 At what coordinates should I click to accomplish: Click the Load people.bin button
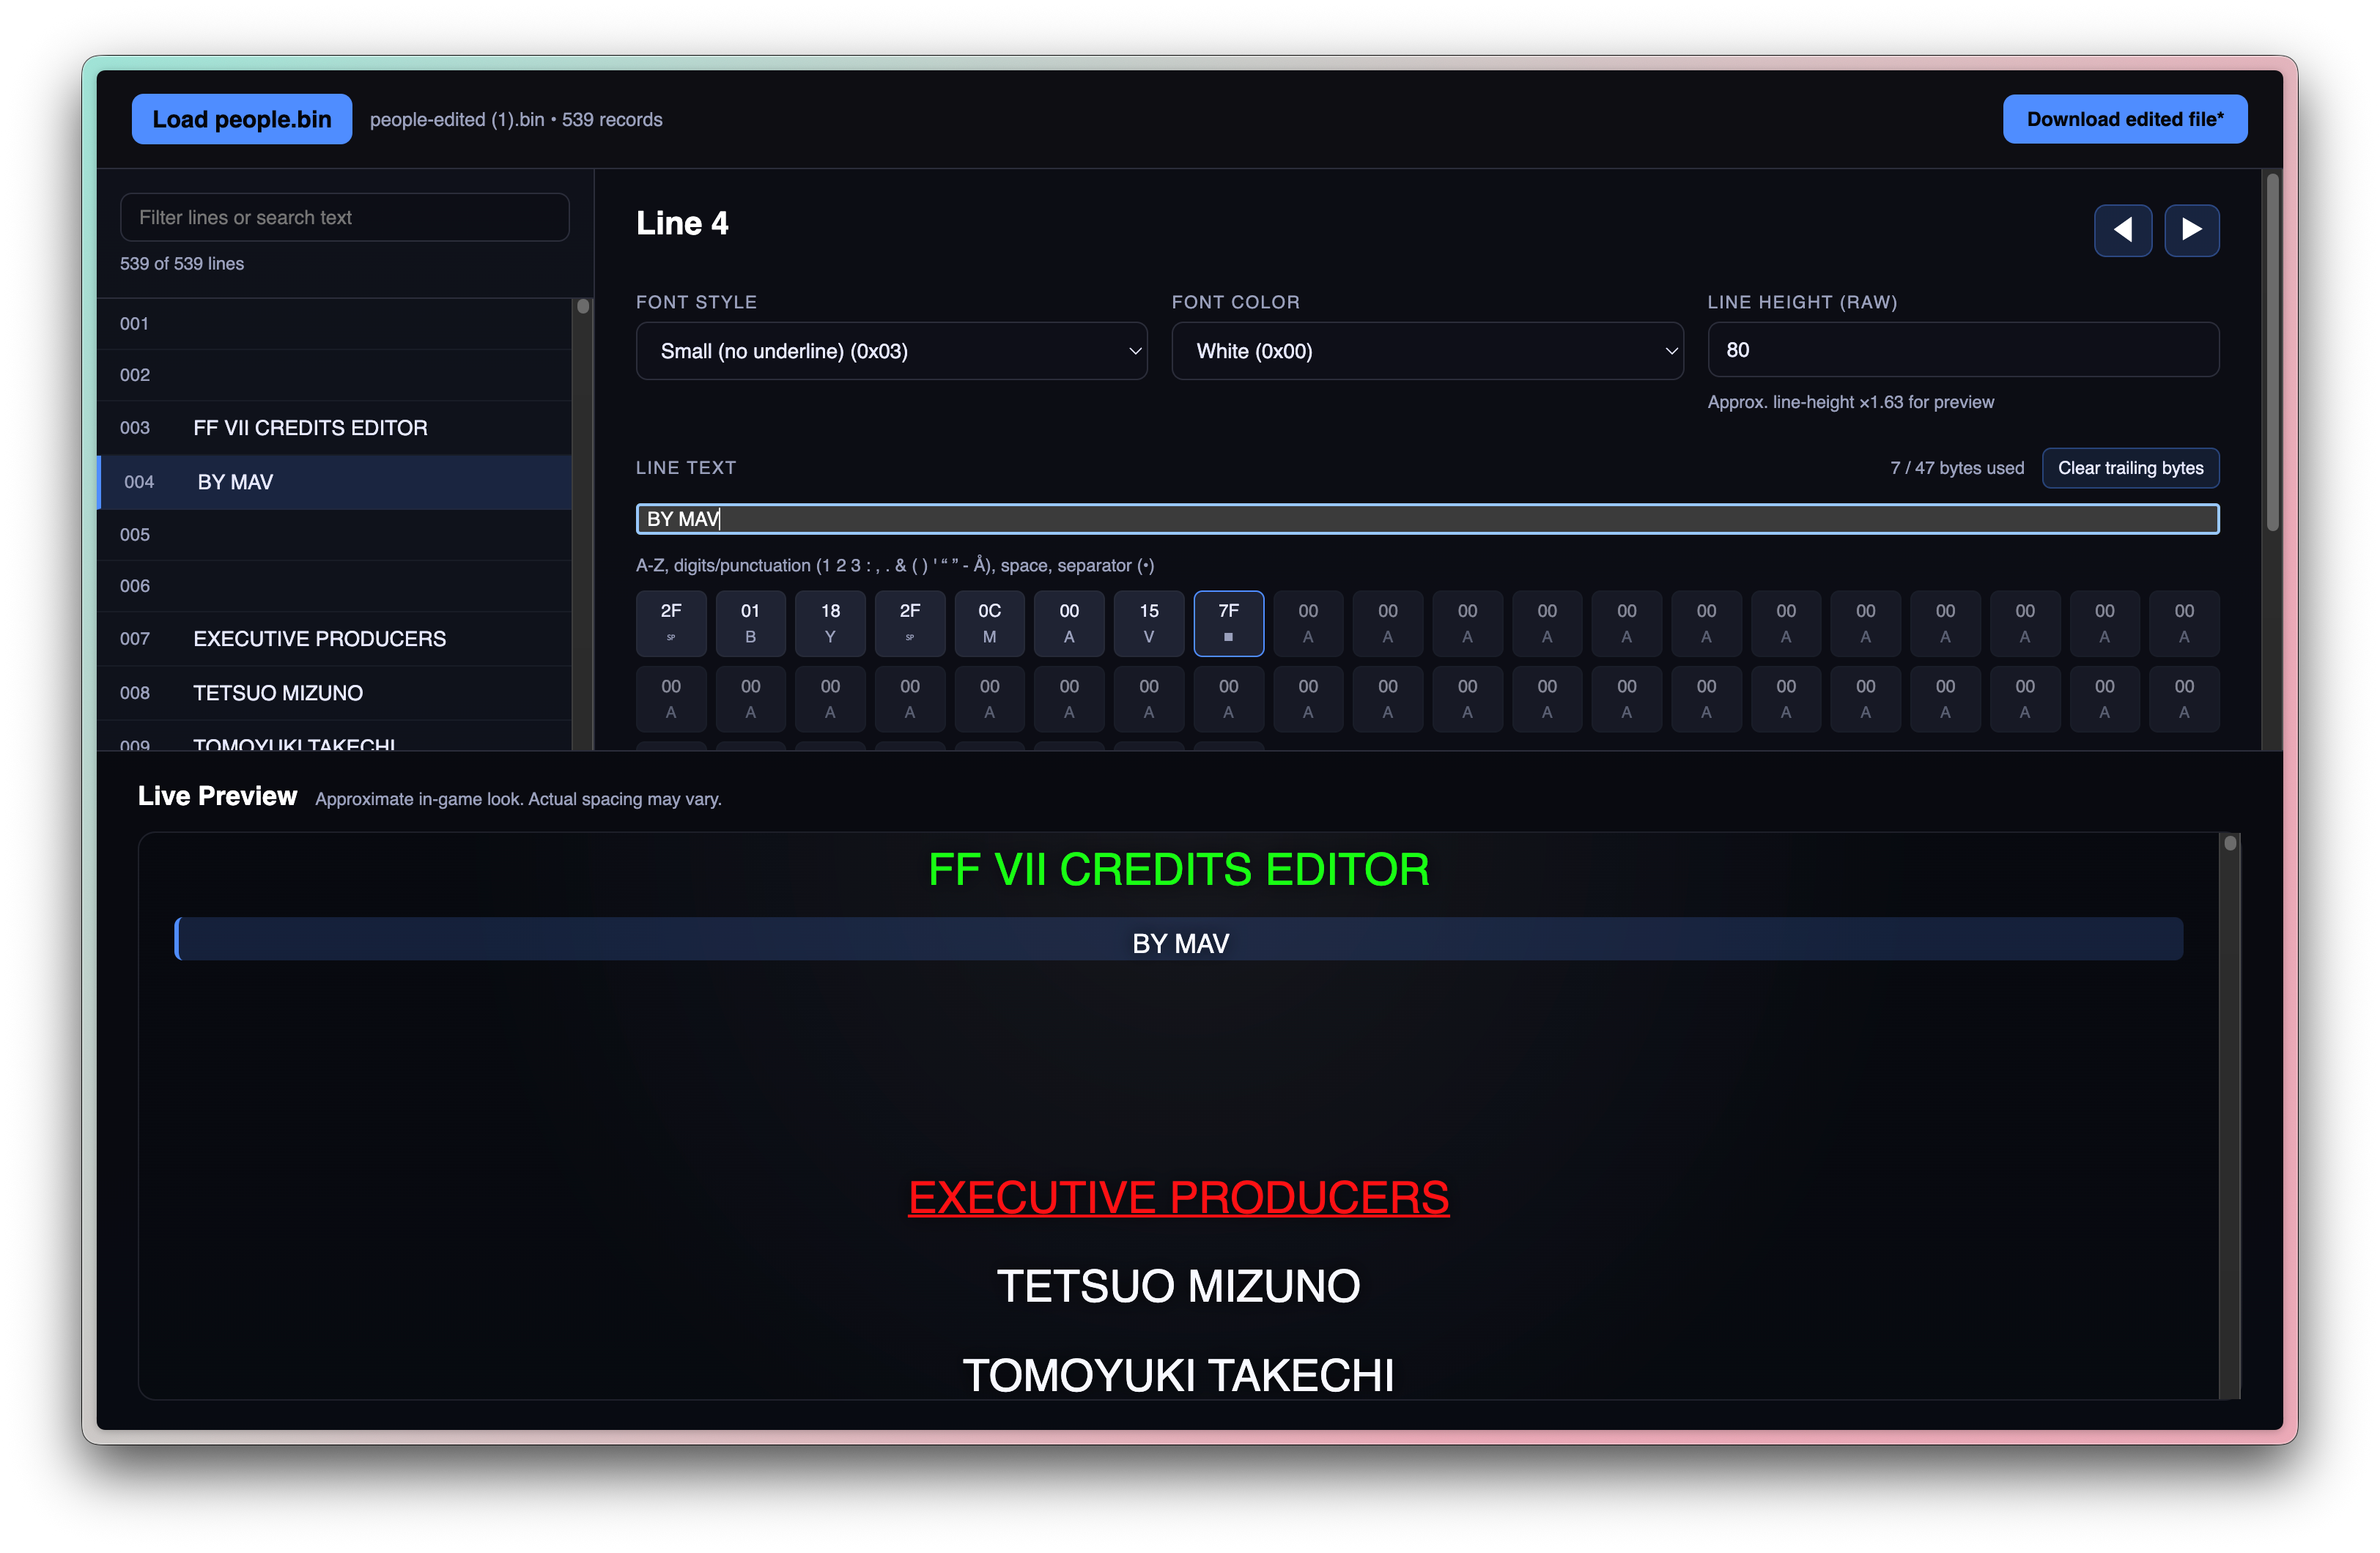coord(241,119)
